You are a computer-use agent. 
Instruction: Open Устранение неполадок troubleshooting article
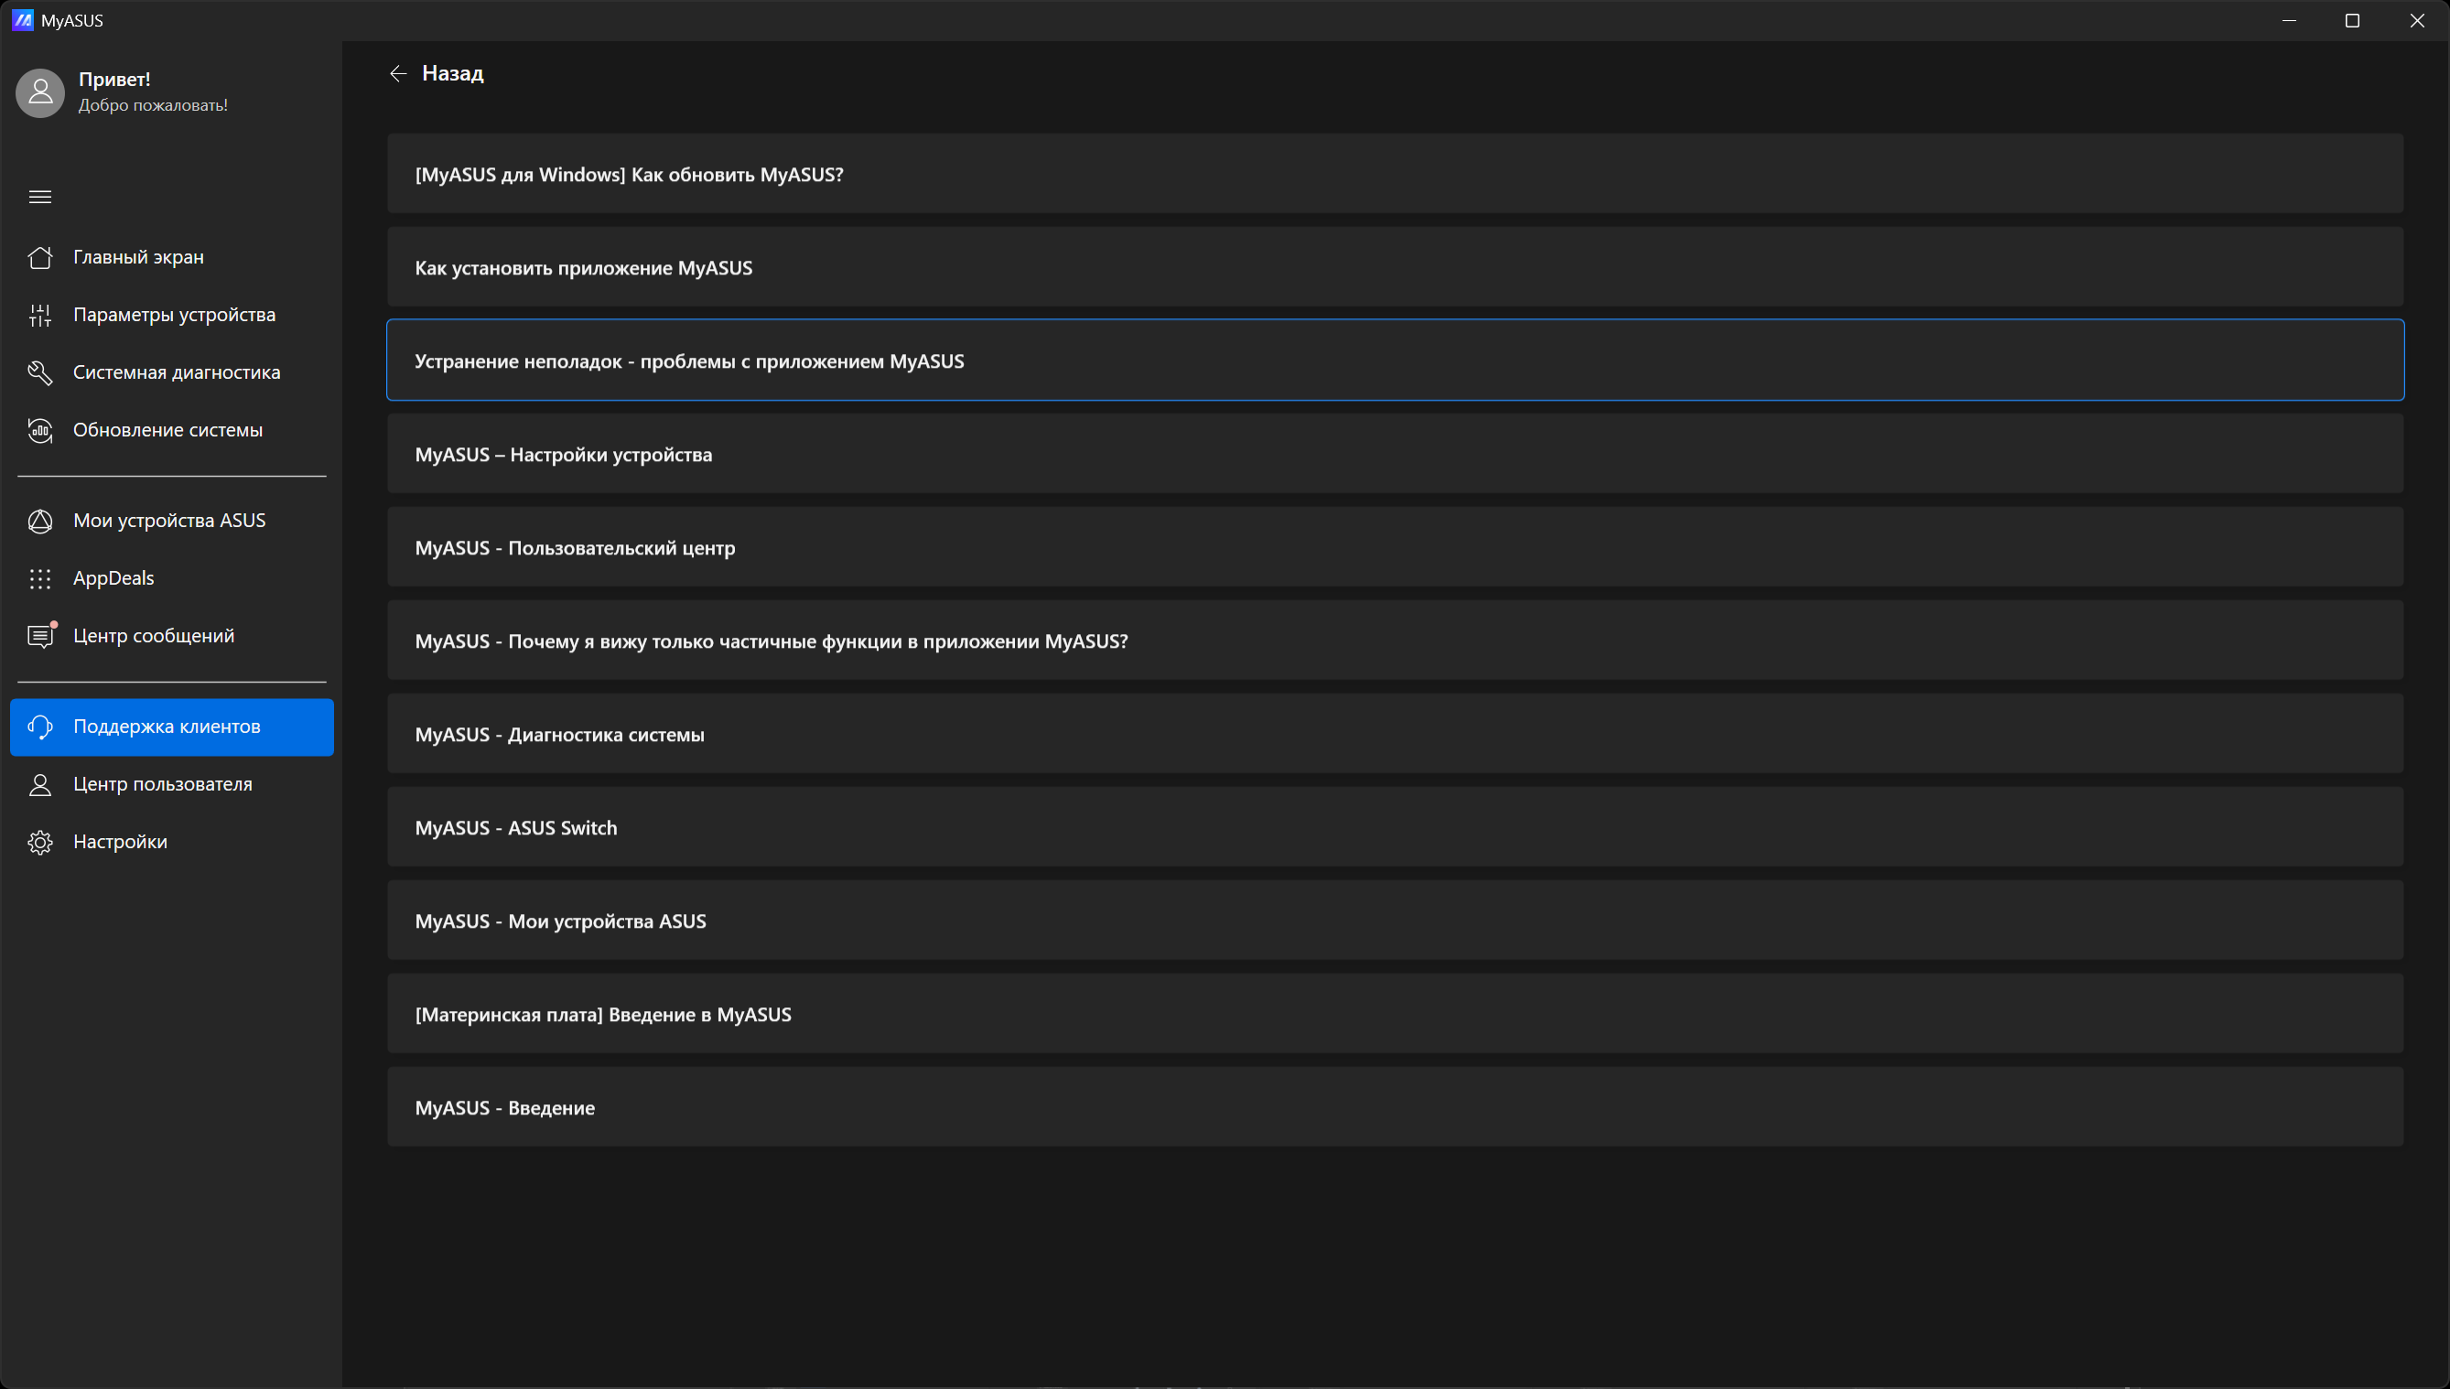click(x=1395, y=361)
